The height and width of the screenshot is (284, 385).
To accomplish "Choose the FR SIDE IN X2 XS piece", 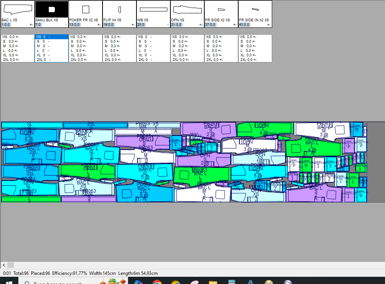I will pos(255,9).
